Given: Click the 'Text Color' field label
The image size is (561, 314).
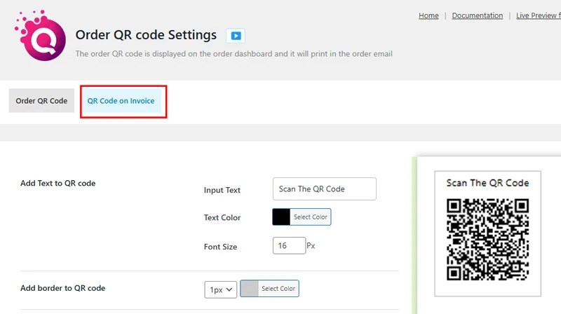Looking at the screenshot, I should (x=222, y=217).
